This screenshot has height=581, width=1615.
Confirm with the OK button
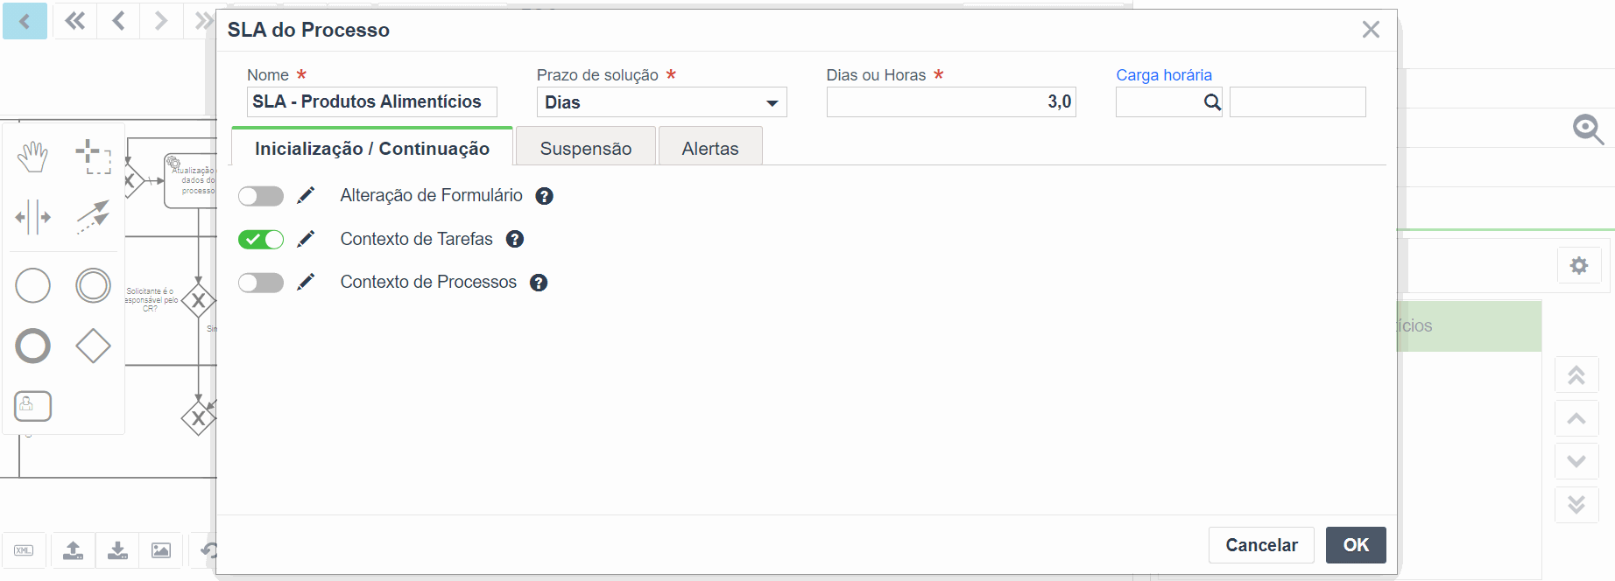(x=1356, y=545)
